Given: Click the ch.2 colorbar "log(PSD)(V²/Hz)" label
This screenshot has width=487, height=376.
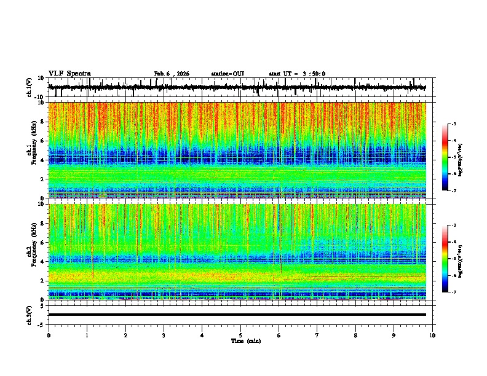Looking at the screenshot, I should [x=461, y=262].
